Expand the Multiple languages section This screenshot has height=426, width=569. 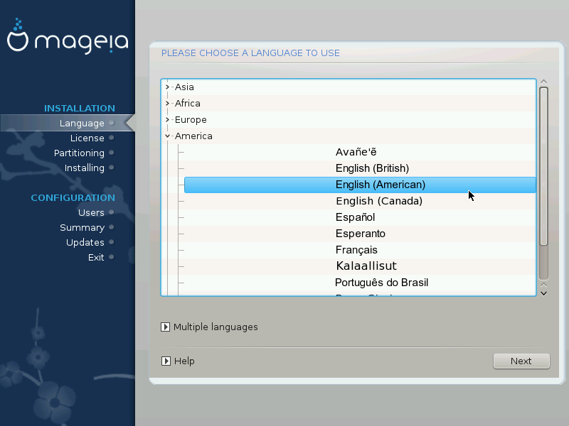165,327
